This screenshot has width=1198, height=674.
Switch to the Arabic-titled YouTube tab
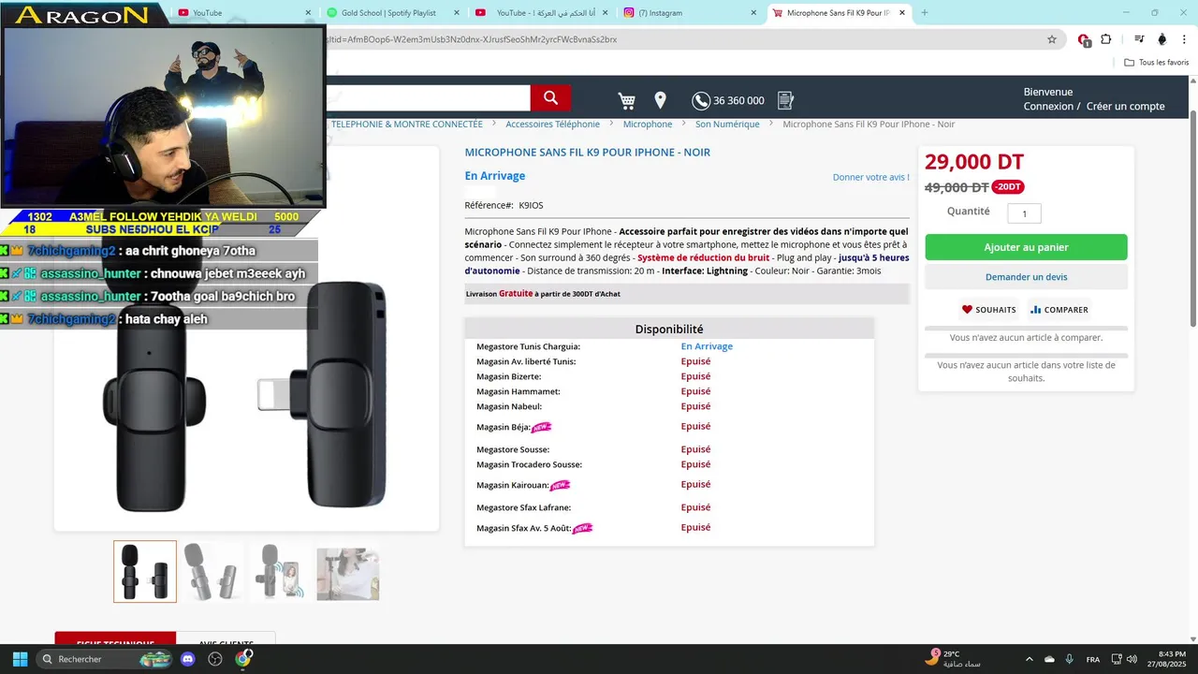coord(543,13)
